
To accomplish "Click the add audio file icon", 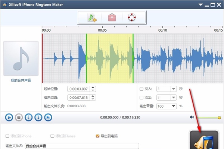I will [92, 18].
